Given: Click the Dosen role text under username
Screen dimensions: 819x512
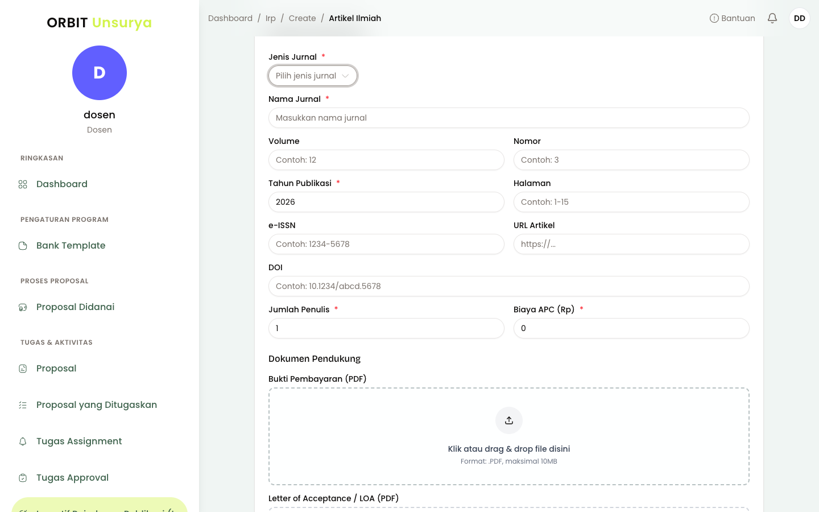Looking at the screenshot, I should [100, 130].
